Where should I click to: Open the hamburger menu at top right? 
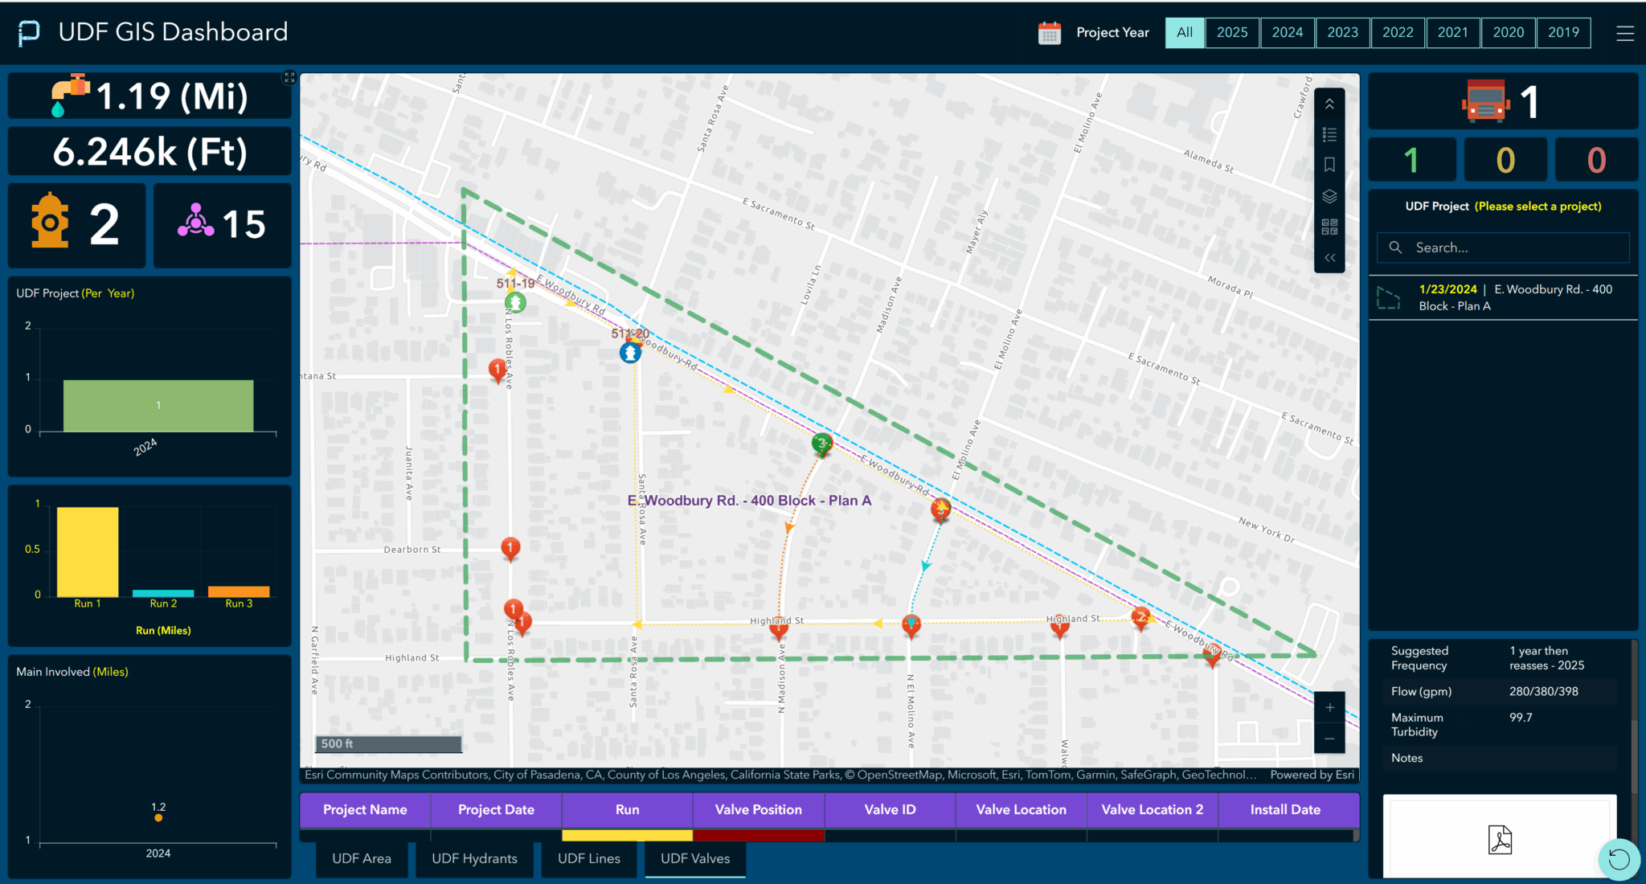1624,33
